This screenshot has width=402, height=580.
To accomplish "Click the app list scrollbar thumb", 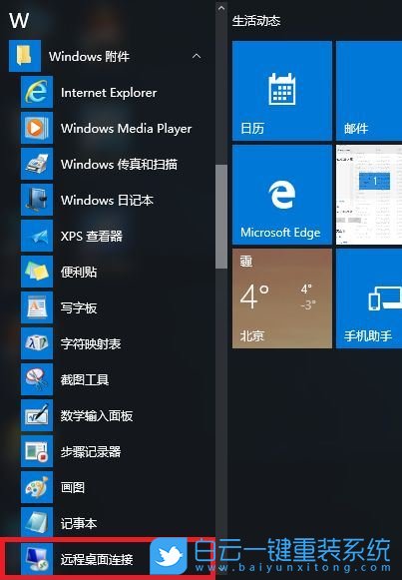I will point(221,217).
